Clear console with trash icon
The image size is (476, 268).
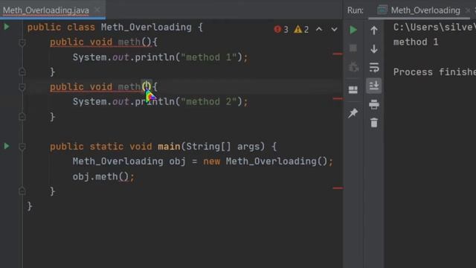coord(374,123)
